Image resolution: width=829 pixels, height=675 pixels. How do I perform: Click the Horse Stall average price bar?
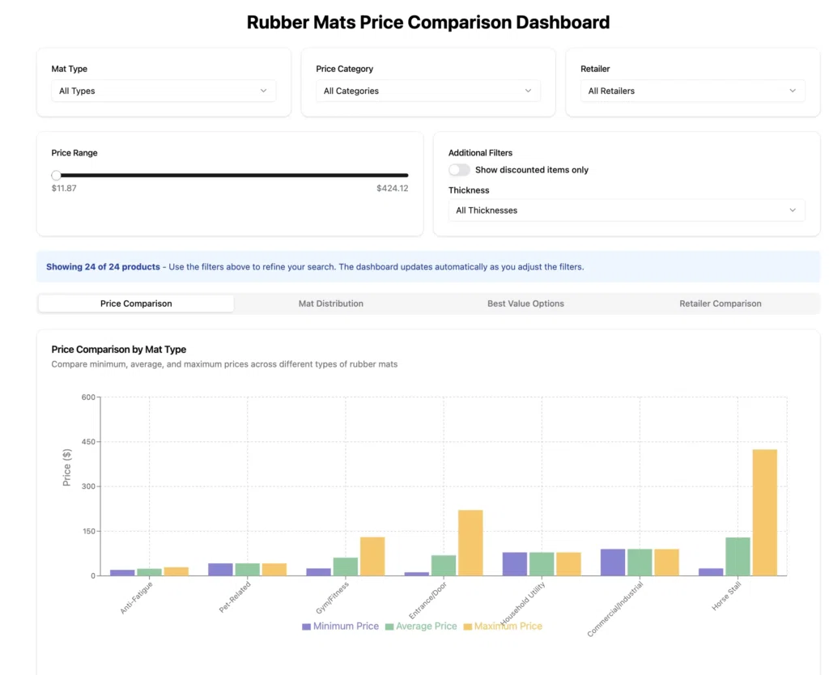[x=738, y=557]
